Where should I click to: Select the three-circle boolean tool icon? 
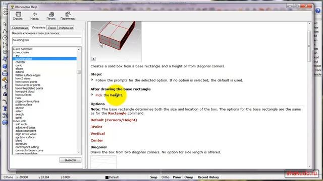point(5,95)
